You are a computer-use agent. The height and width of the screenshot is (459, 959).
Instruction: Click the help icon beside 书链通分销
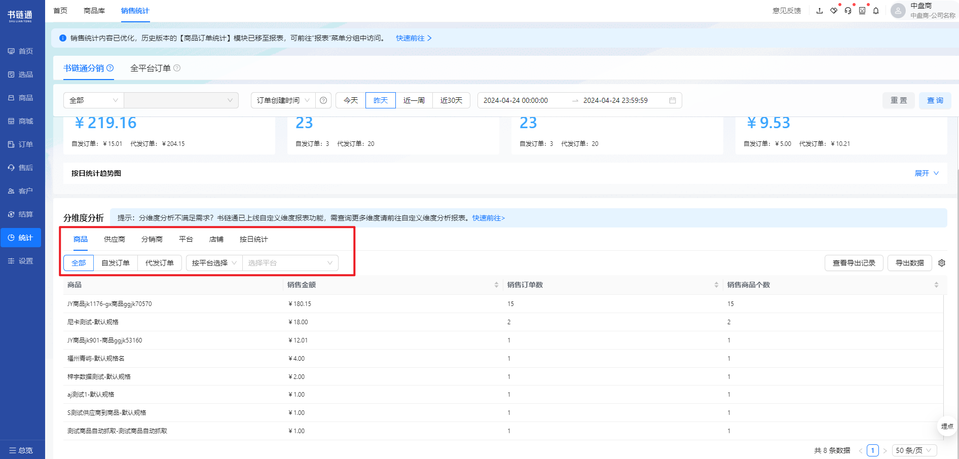coord(110,68)
